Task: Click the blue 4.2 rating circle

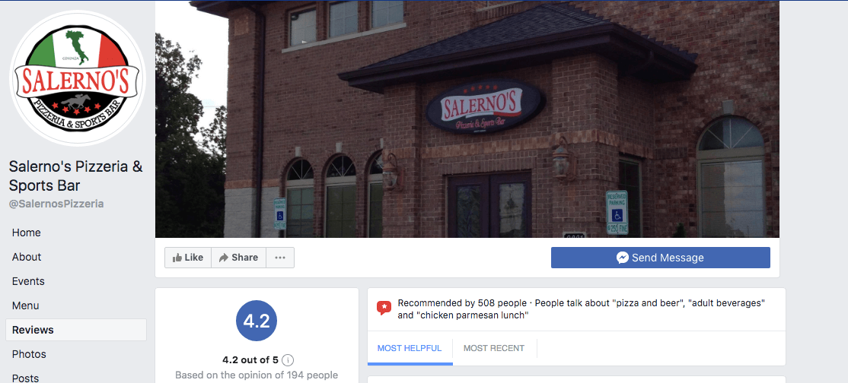Action: point(257,321)
